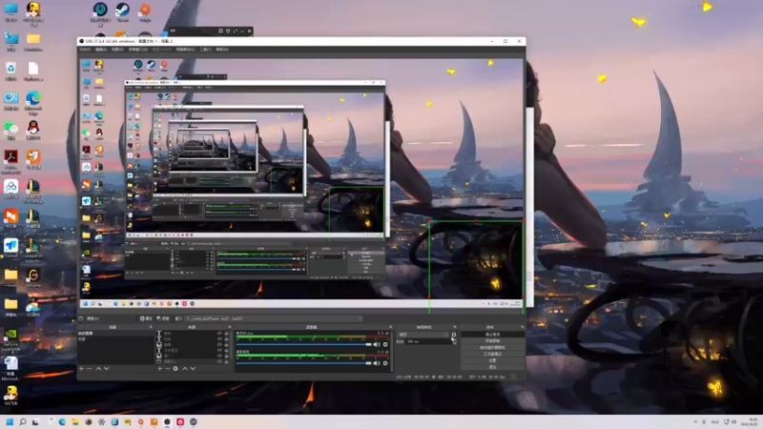Open the 编辑(E) Edit menu in OBS

(x=101, y=50)
